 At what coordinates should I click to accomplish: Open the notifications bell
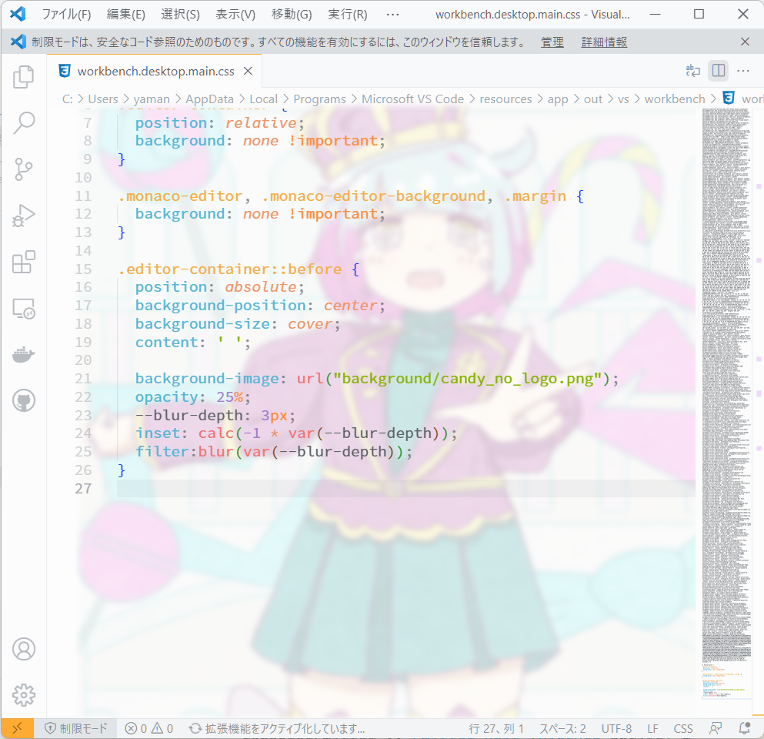[x=743, y=727]
